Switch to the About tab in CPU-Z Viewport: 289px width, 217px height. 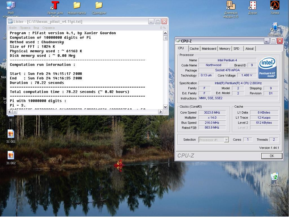coord(249,49)
